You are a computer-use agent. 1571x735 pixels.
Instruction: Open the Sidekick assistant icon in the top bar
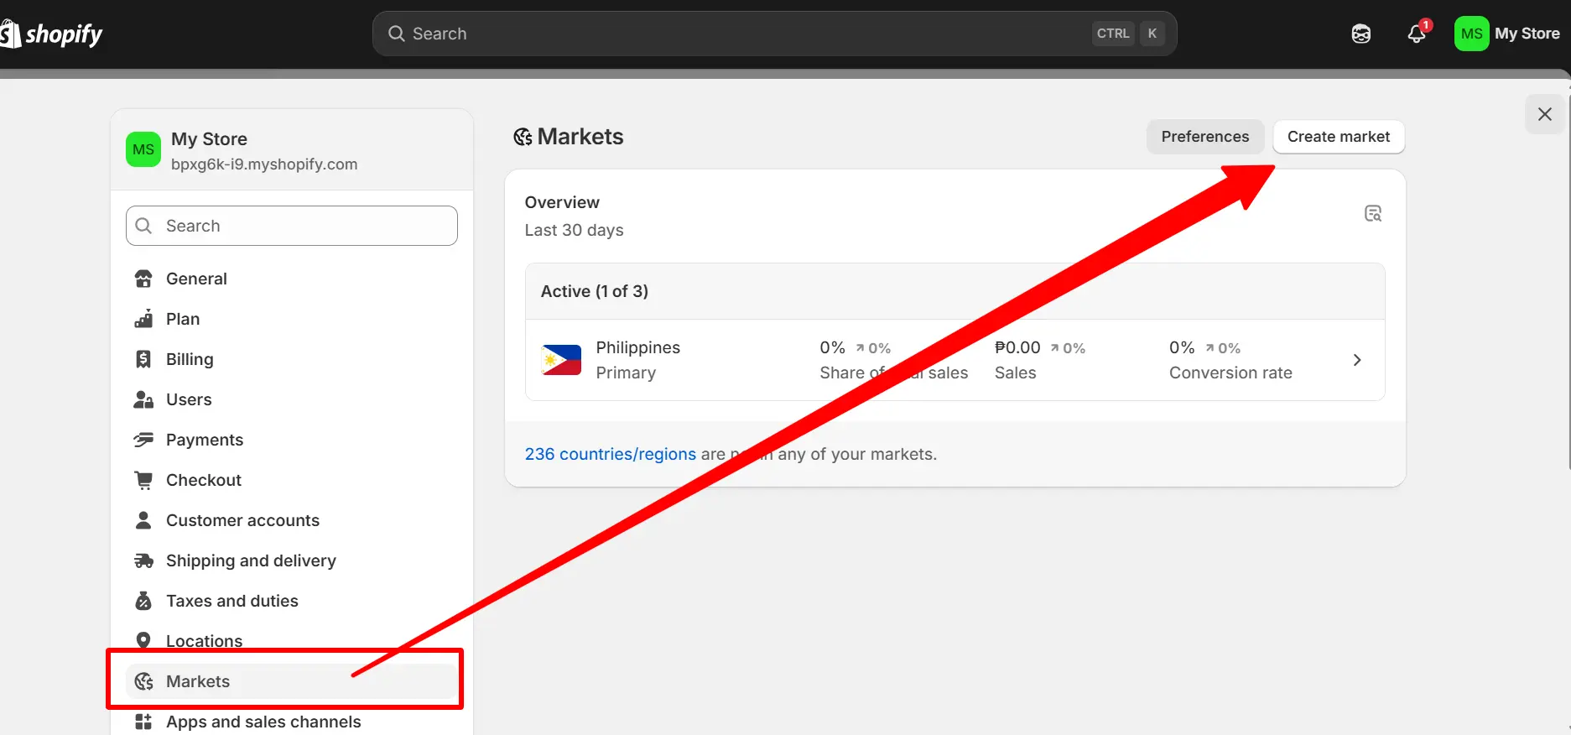[1361, 34]
